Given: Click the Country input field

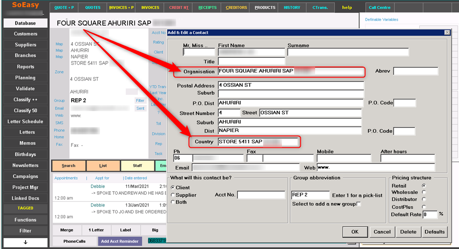Looking at the screenshot, I should (x=258, y=142).
